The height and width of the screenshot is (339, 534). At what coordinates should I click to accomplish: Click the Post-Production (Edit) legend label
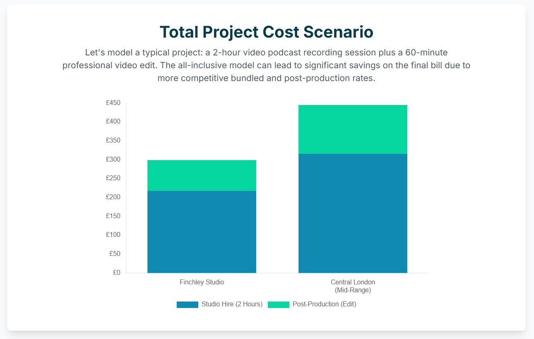324,304
